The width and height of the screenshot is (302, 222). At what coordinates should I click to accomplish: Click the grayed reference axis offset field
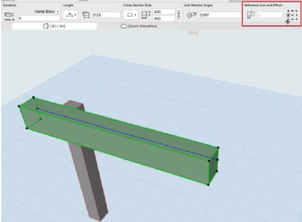pos(270,15)
